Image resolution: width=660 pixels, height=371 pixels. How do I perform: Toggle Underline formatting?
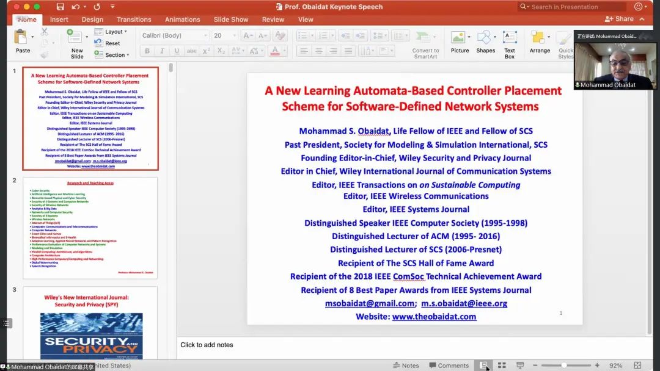pyautogui.click(x=177, y=51)
